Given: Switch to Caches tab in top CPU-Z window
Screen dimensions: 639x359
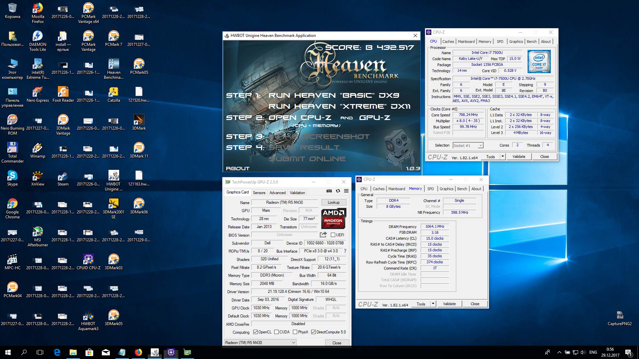Looking at the screenshot, I should pyautogui.click(x=448, y=42).
